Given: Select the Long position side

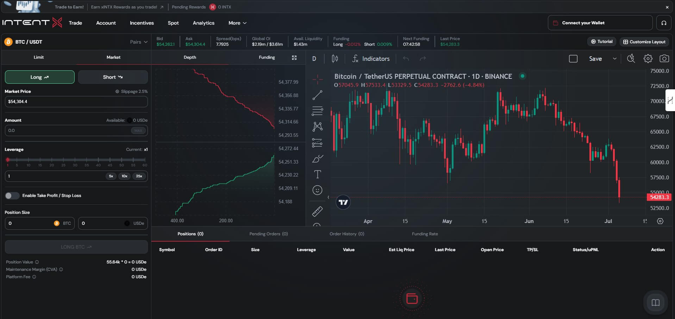Looking at the screenshot, I should tap(40, 77).
